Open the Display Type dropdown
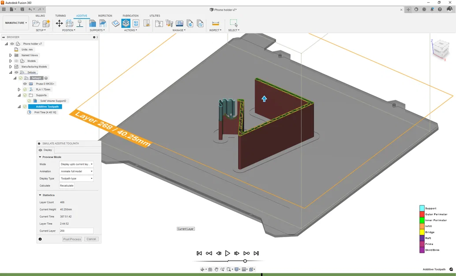456x276 pixels. (x=76, y=178)
